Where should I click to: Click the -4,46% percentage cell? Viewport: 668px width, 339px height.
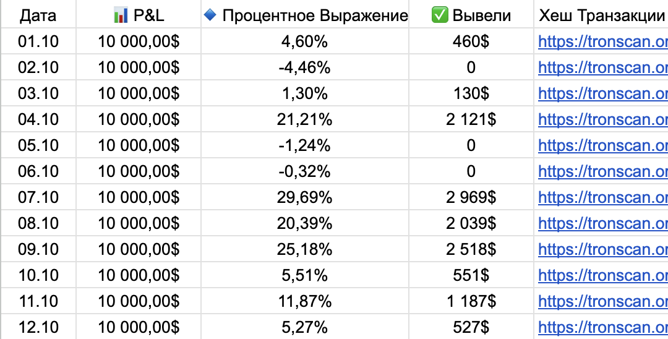[x=304, y=67]
